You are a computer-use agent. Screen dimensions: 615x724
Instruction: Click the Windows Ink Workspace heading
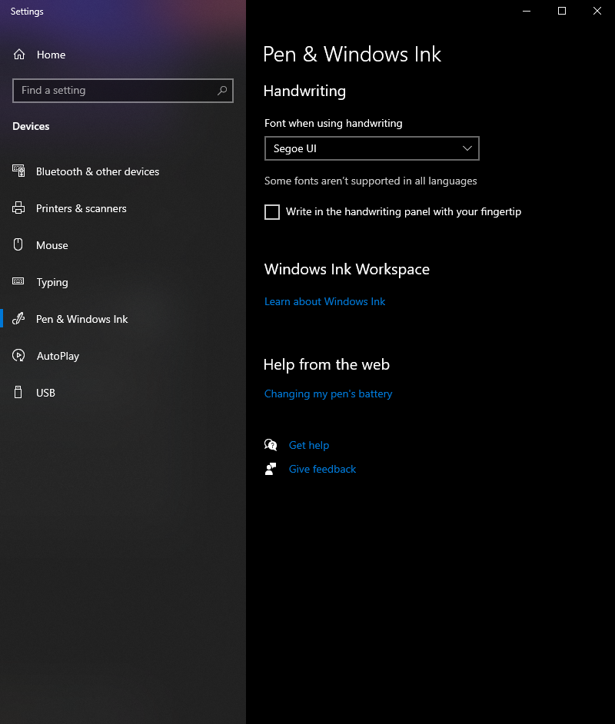click(347, 269)
